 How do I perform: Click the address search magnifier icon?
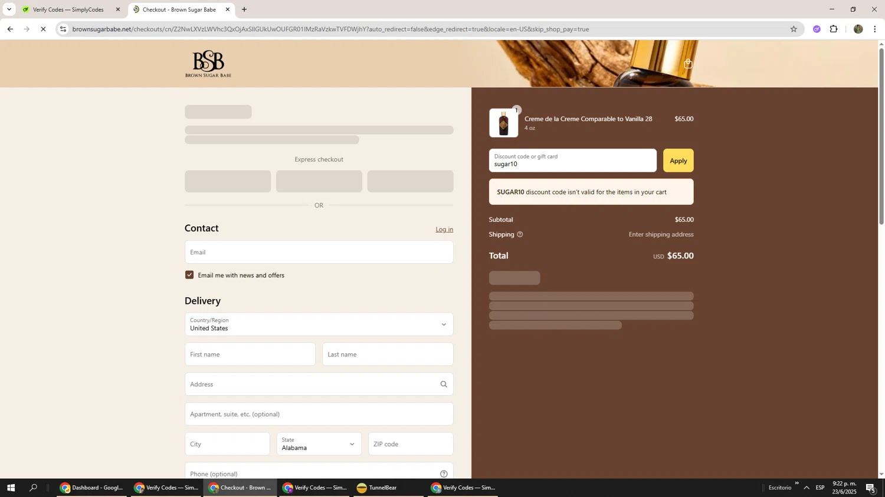pos(444,385)
